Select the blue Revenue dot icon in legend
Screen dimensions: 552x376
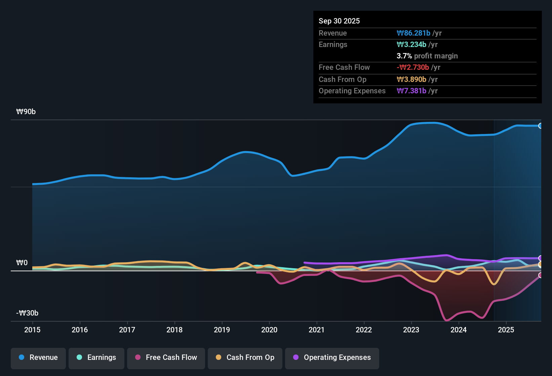point(21,358)
